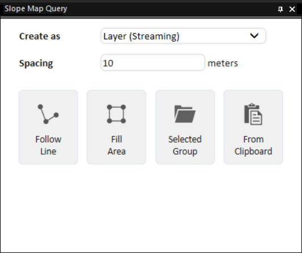302x253 pixels.
Task: Click the Fill Area button label
Action: (116, 145)
